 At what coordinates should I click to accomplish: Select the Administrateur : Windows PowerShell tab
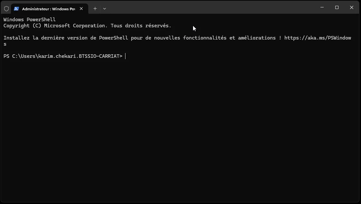(x=48, y=9)
